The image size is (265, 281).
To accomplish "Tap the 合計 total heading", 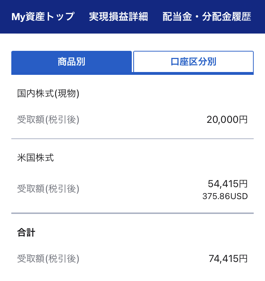I will coord(26,232).
